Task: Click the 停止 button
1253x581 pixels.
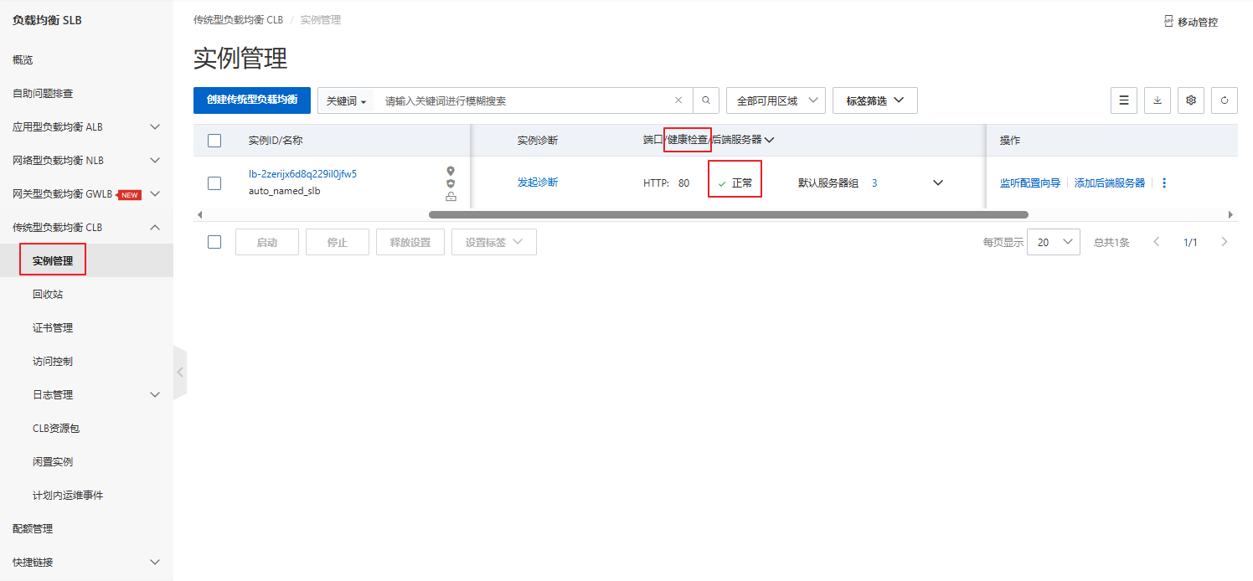Action: tap(338, 242)
